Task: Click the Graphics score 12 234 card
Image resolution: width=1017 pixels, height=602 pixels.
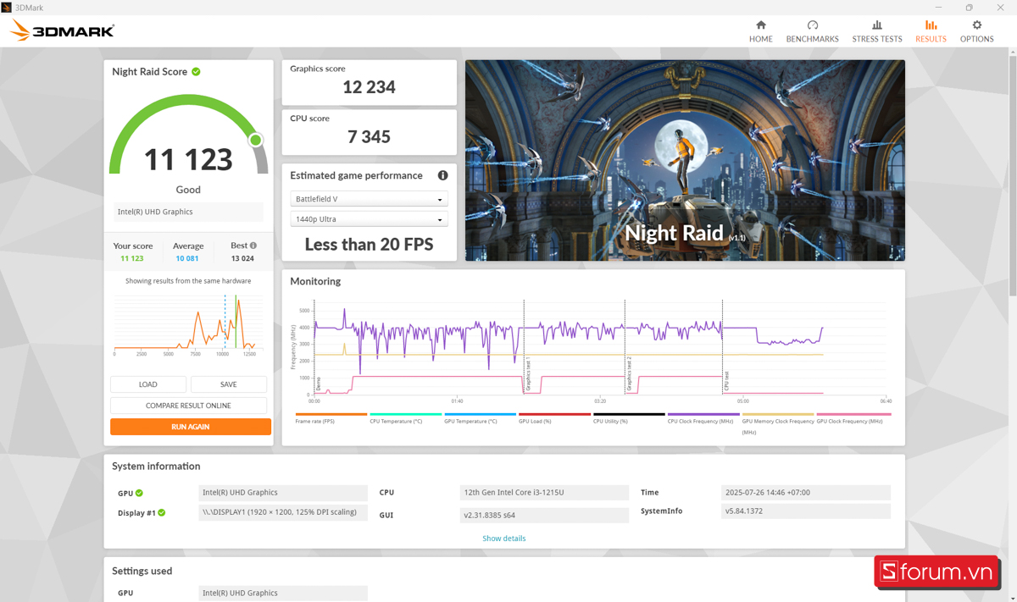Action: [x=369, y=82]
